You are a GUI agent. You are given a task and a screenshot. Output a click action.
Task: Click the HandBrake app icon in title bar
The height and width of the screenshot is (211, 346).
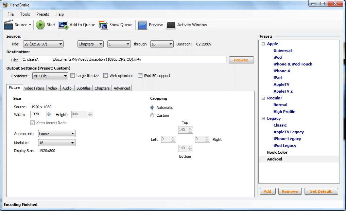(5, 5)
